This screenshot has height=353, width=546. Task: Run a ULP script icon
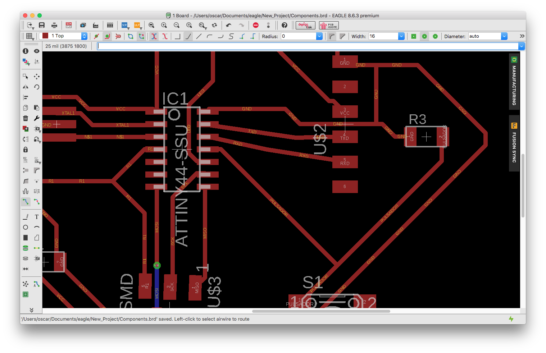(x=137, y=25)
